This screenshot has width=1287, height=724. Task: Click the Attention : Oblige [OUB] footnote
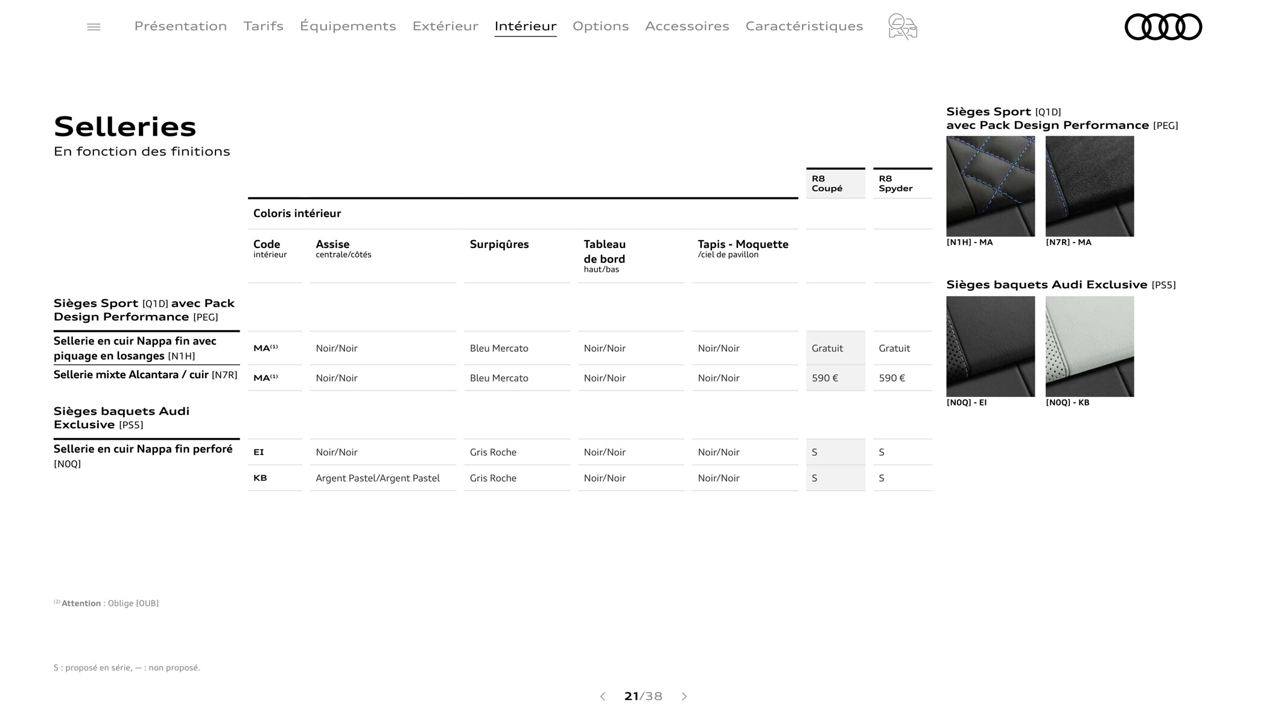pyautogui.click(x=106, y=603)
